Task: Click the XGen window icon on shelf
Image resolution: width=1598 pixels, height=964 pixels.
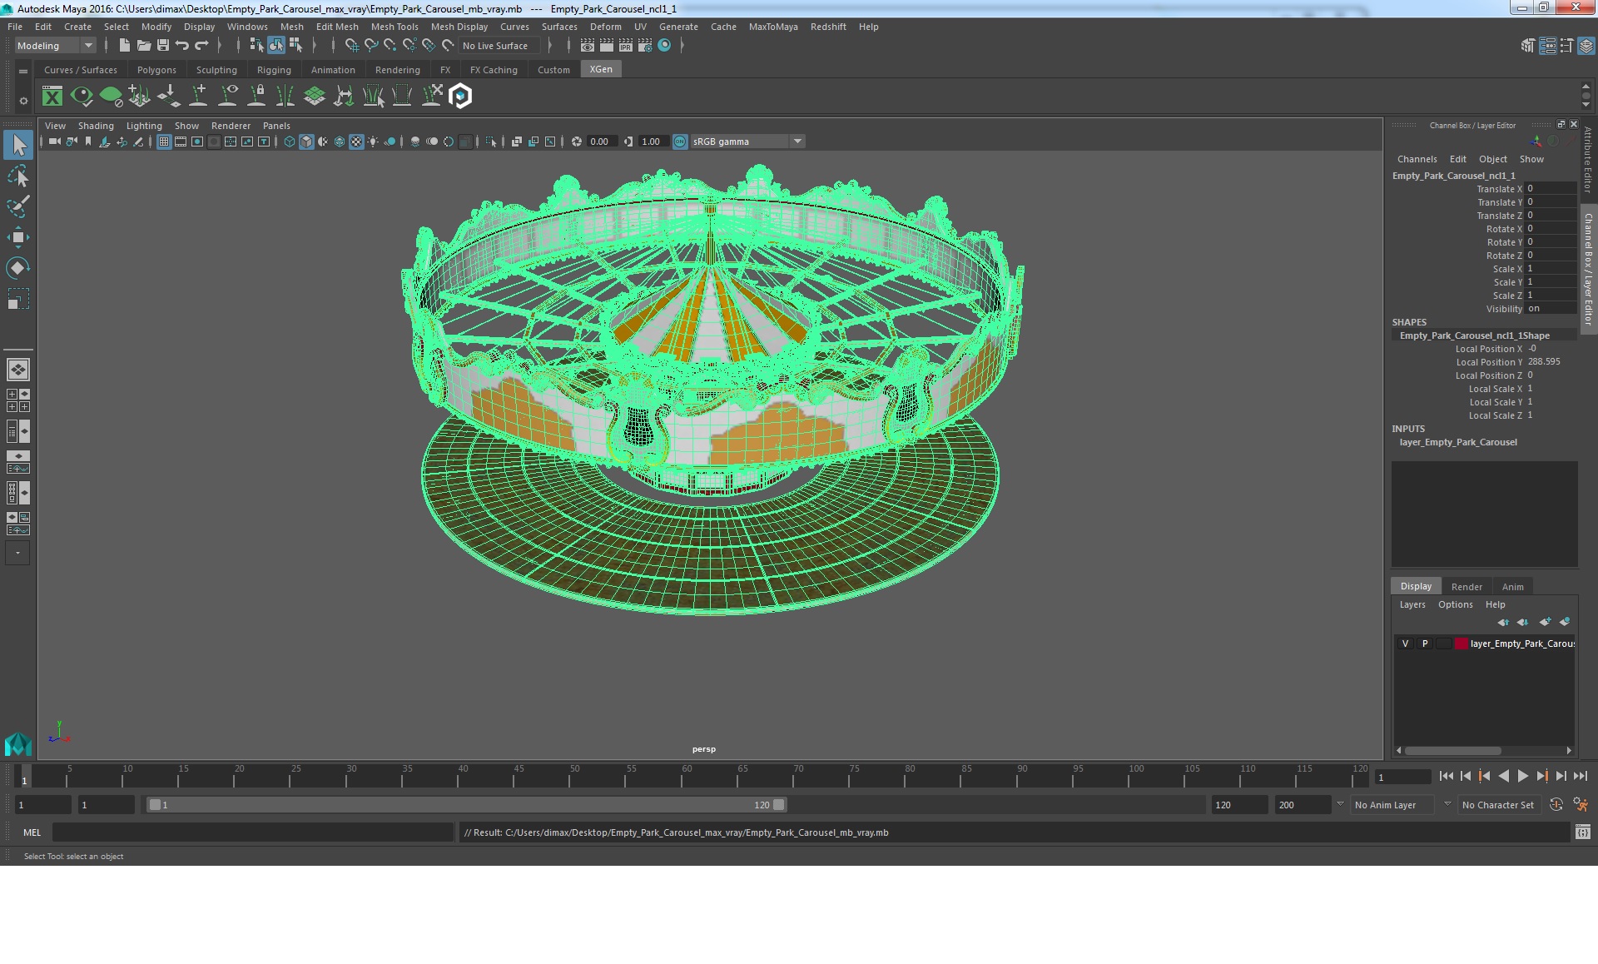Action: tap(52, 97)
